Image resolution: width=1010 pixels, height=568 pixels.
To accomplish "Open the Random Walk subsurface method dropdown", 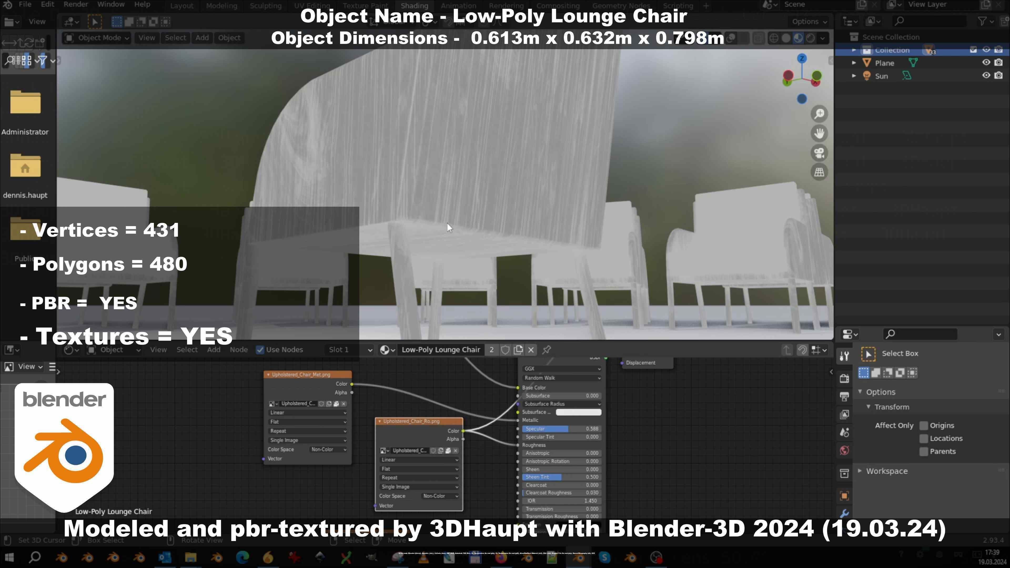I will click(562, 378).
